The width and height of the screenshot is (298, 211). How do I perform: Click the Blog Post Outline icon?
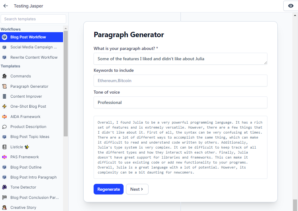4,167
